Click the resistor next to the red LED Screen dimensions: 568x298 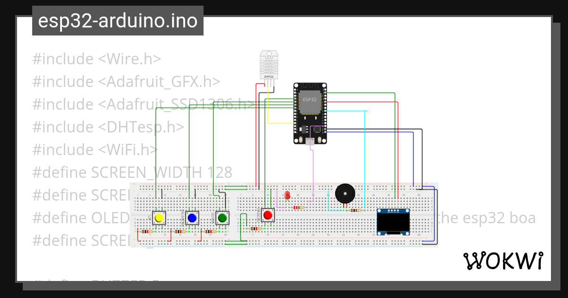click(x=299, y=208)
